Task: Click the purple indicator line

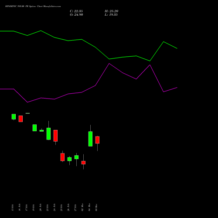Action: coord(95,85)
